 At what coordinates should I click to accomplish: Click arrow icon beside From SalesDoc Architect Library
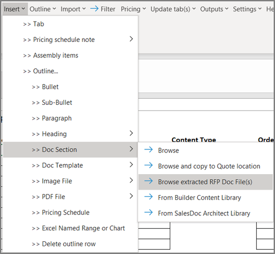pyautogui.click(x=148, y=213)
